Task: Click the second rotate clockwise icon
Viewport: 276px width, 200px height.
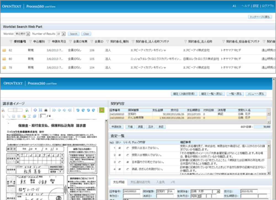Action: [94, 110]
